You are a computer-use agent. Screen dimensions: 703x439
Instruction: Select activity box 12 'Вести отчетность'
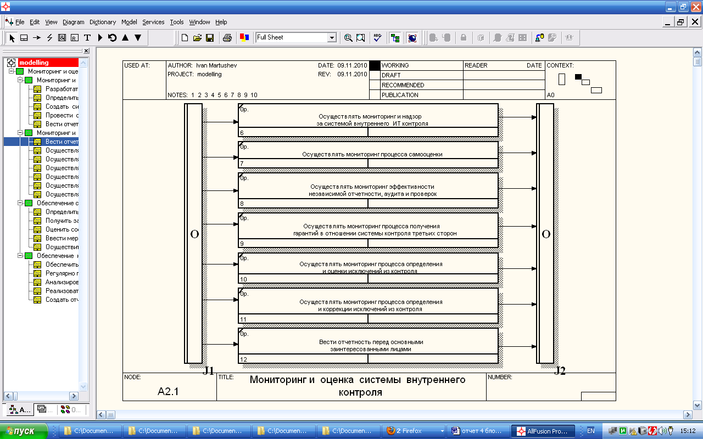368,345
